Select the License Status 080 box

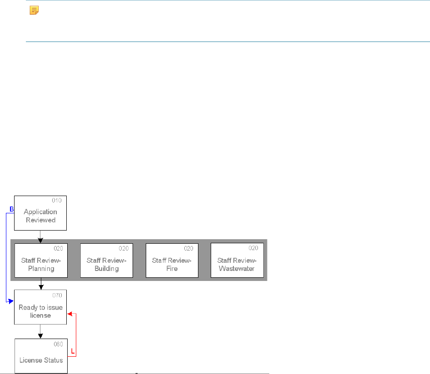[x=41, y=356]
